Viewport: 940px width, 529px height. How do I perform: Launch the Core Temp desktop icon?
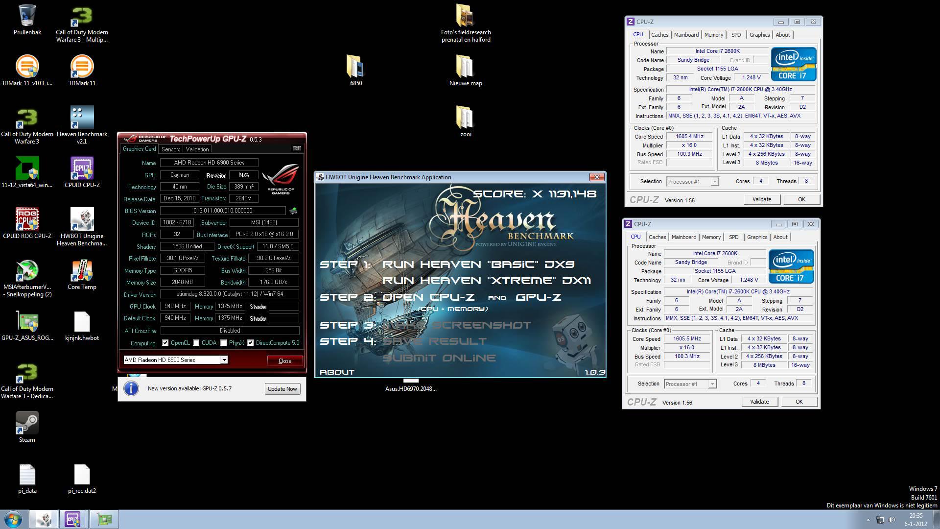coord(82,274)
